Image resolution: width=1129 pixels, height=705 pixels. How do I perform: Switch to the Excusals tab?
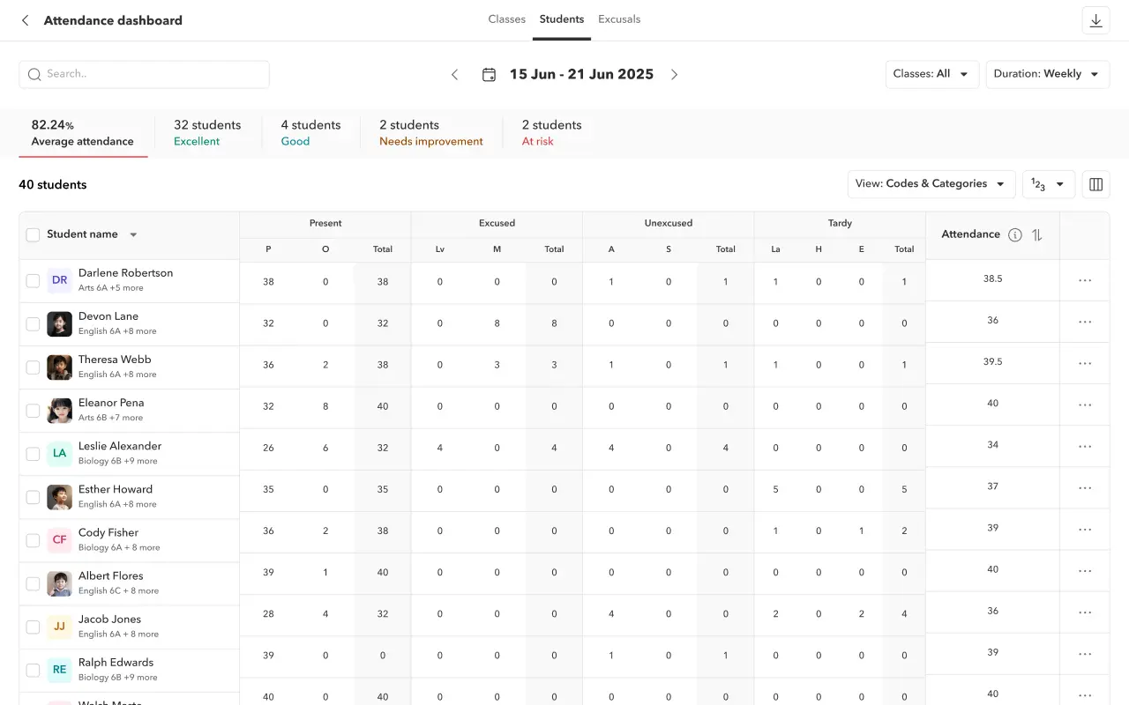coord(619,19)
